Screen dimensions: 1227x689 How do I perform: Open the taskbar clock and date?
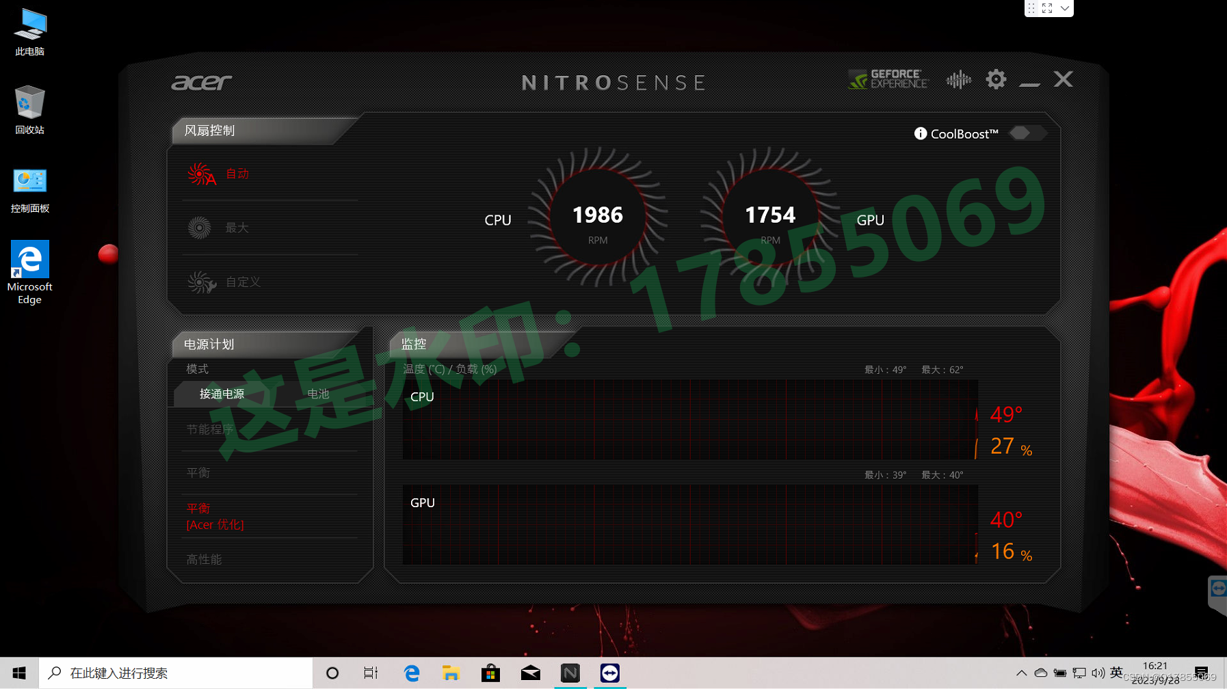coord(1155,673)
